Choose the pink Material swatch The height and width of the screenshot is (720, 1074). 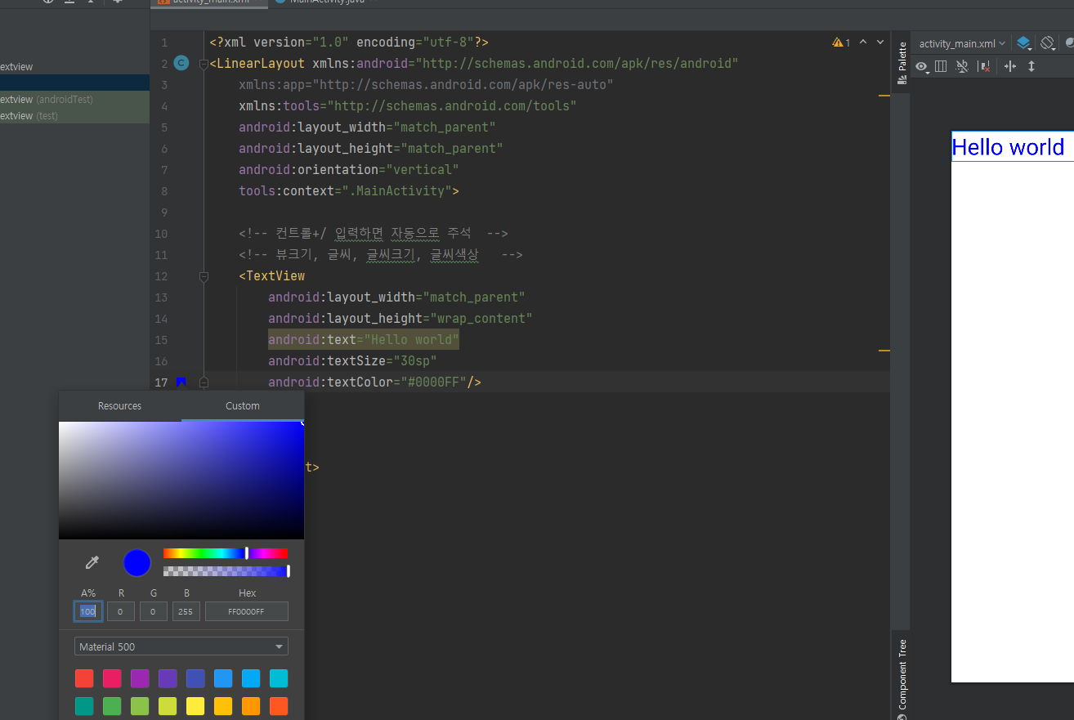click(x=112, y=678)
